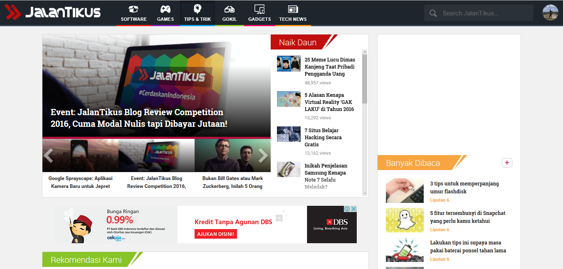
Task: Click Google Sprayscape phone thumbnail
Action: click(80, 155)
